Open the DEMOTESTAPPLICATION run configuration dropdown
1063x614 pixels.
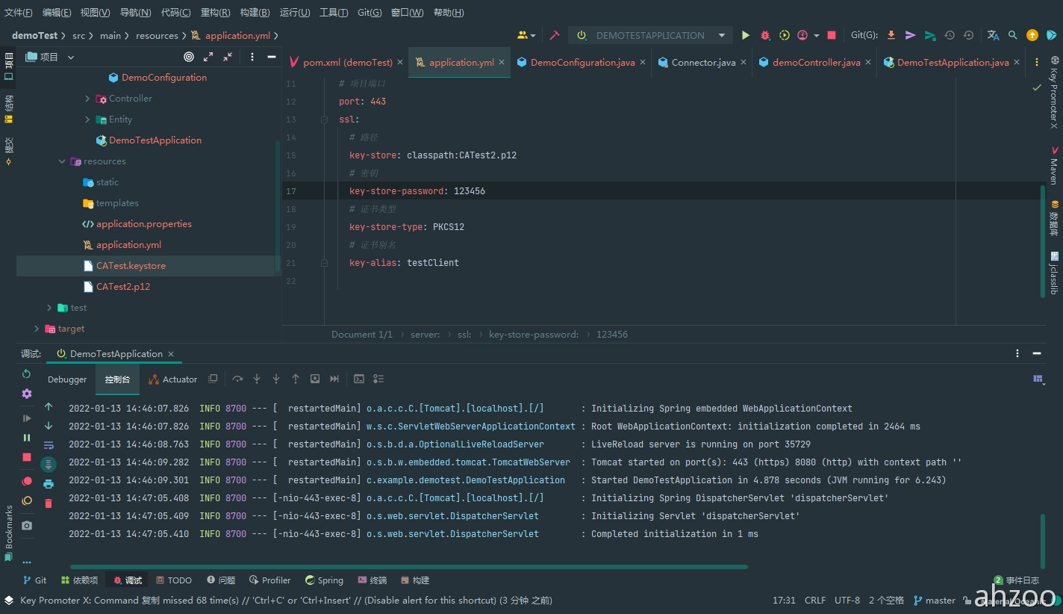[649, 35]
